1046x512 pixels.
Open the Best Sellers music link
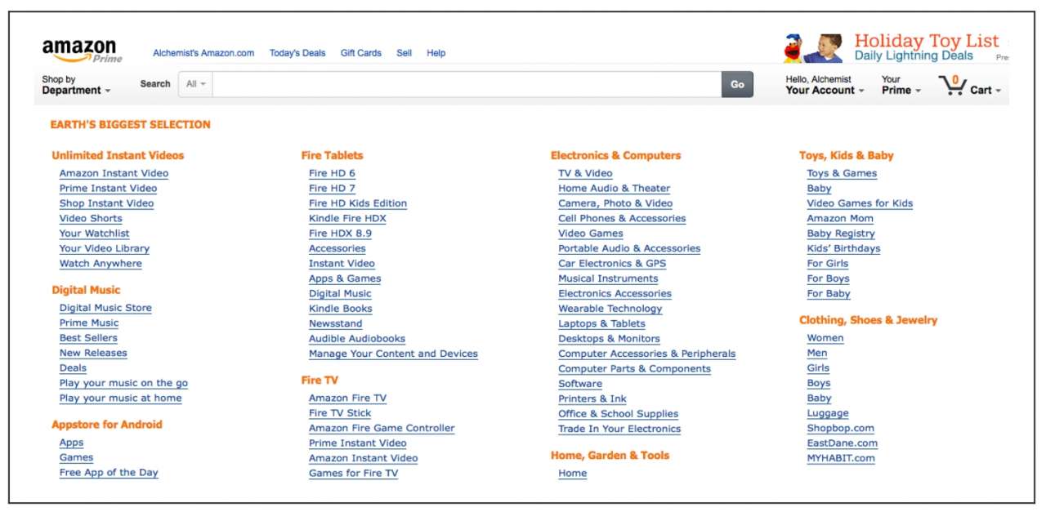pos(88,338)
